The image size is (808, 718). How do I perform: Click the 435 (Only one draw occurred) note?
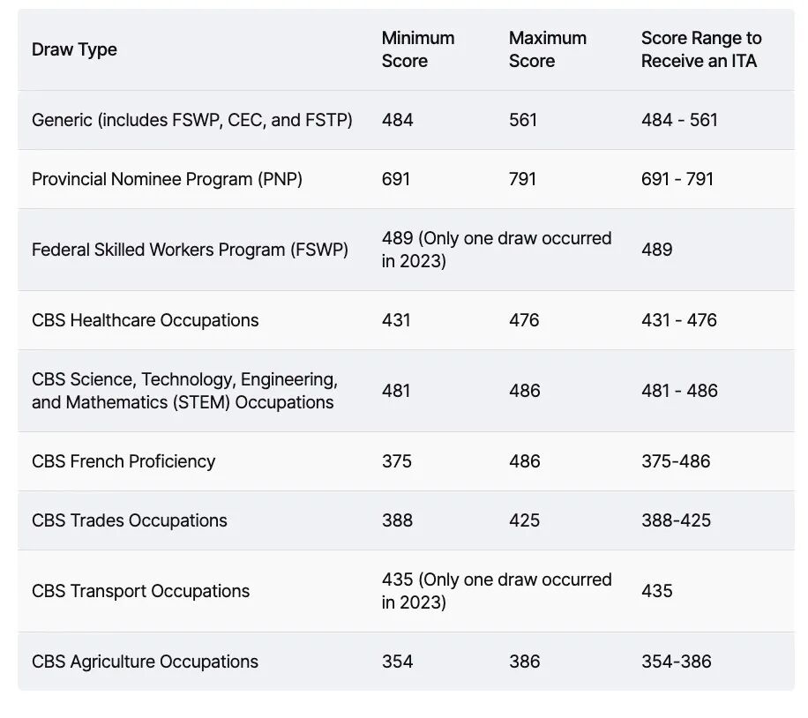pos(496,591)
